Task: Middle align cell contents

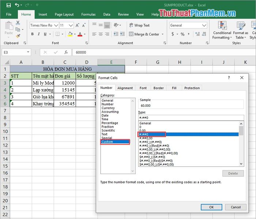Action: click(101, 25)
